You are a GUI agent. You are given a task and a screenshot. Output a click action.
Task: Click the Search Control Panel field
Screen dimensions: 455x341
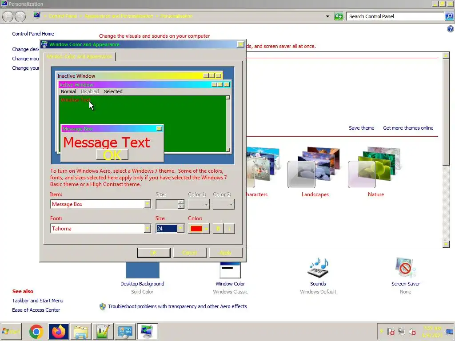click(x=395, y=16)
